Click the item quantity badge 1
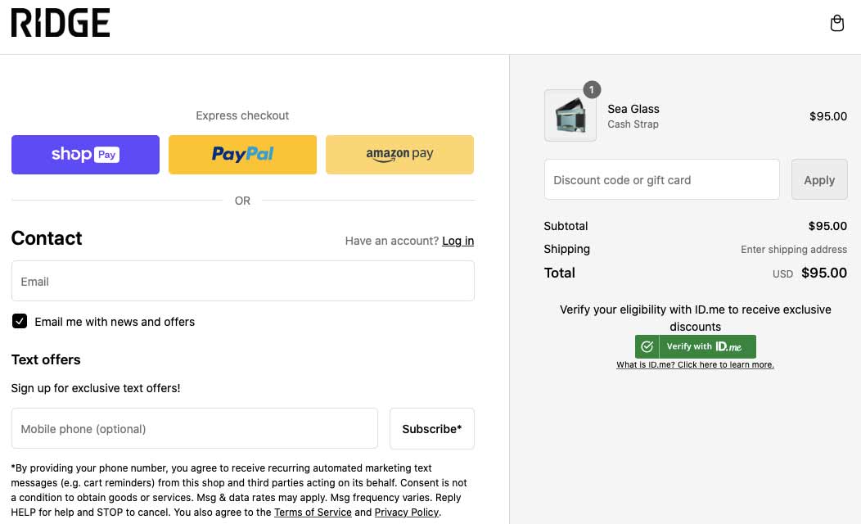Screen dimensions: 861x524 click(592, 89)
